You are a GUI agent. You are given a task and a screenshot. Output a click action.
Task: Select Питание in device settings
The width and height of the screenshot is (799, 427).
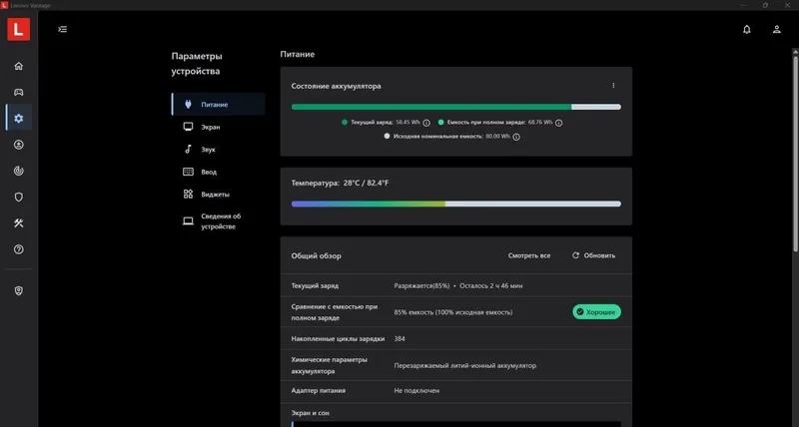[219, 105]
